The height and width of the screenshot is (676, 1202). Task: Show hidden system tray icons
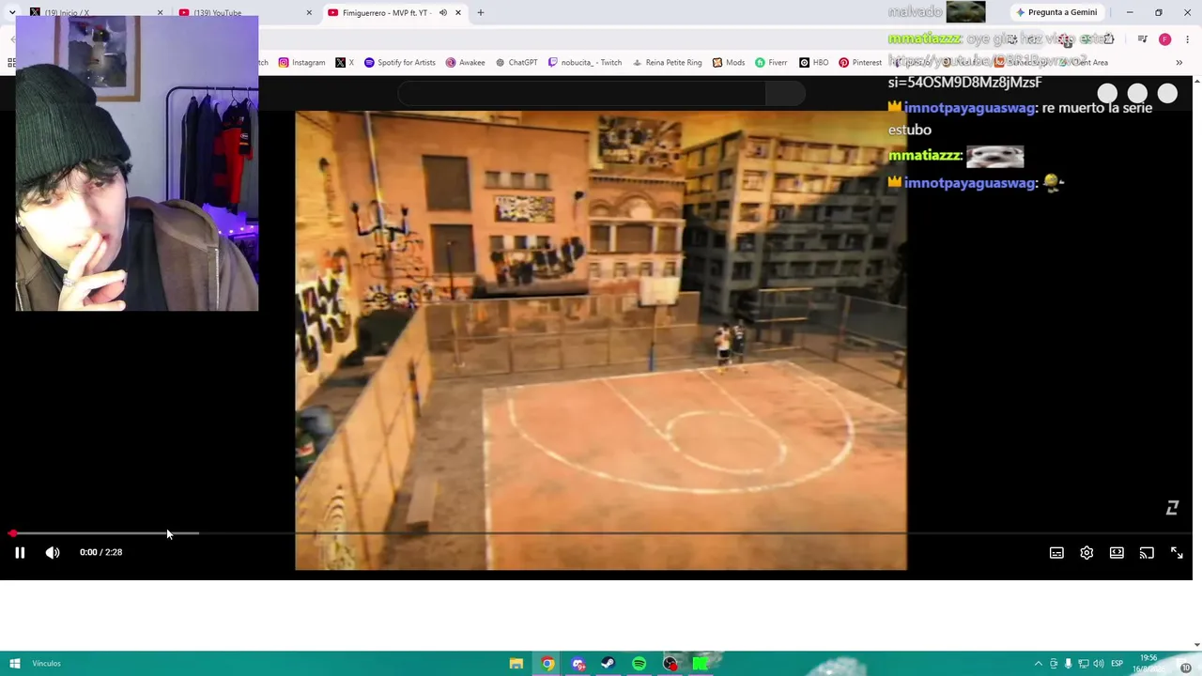[x=1039, y=664]
